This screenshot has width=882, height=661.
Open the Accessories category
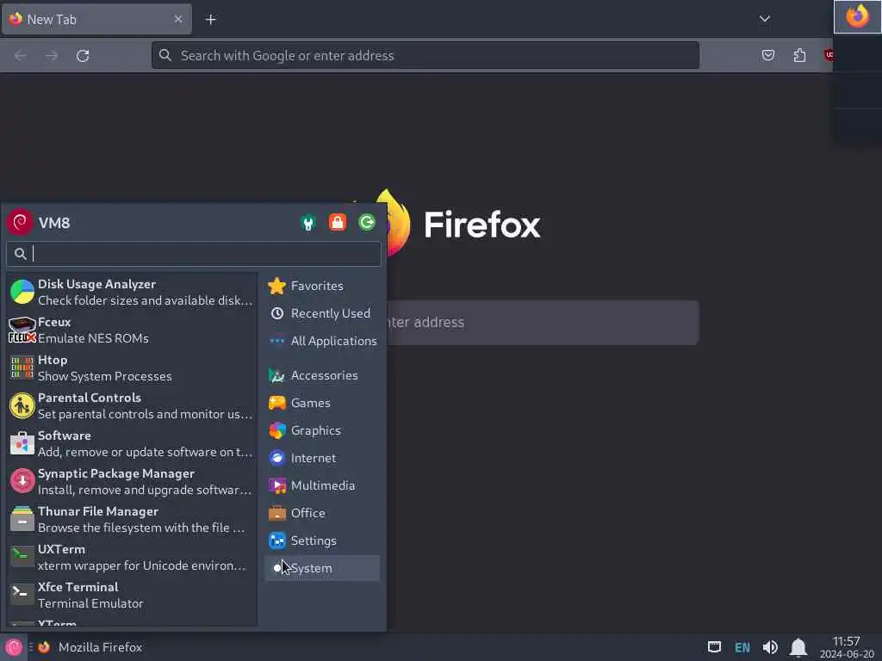[322, 375]
